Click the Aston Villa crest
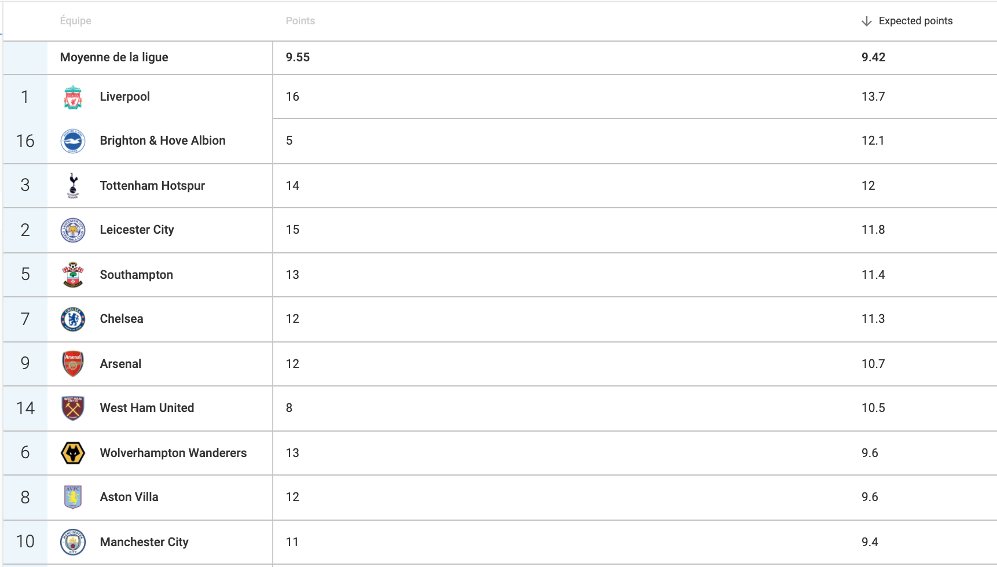This screenshot has width=997, height=567. (x=73, y=497)
